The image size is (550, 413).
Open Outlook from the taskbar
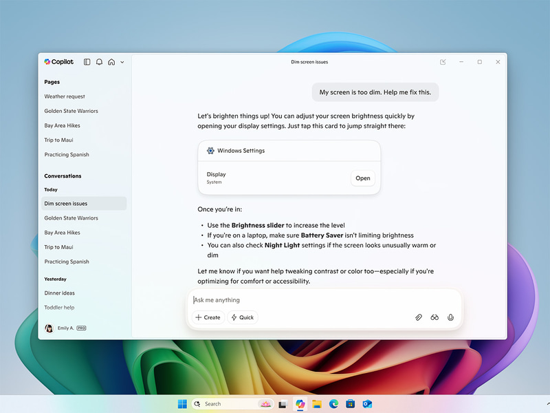[367, 404]
